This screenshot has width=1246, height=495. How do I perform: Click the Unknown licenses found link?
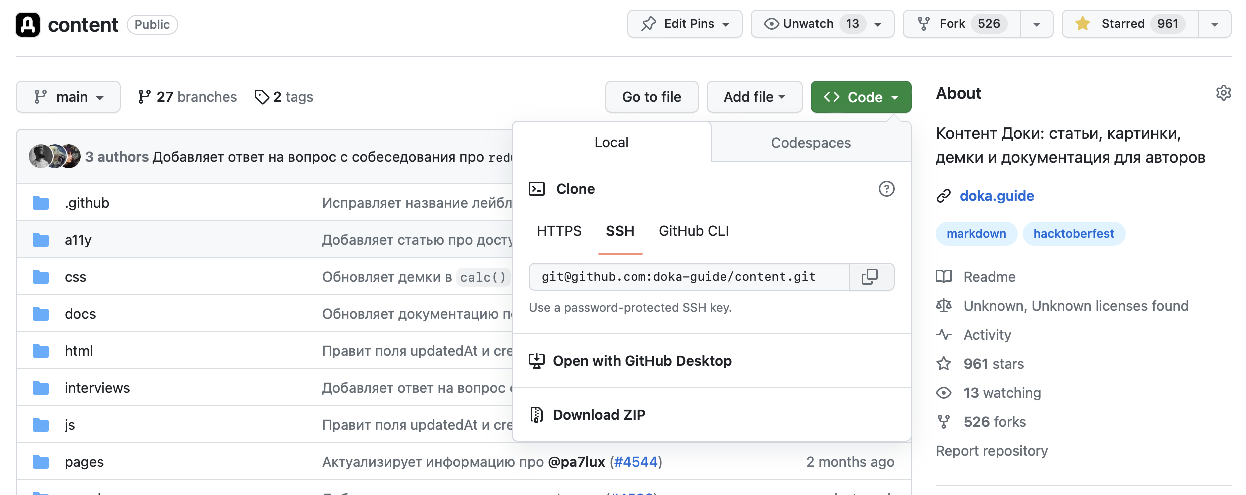point(1076,306)
